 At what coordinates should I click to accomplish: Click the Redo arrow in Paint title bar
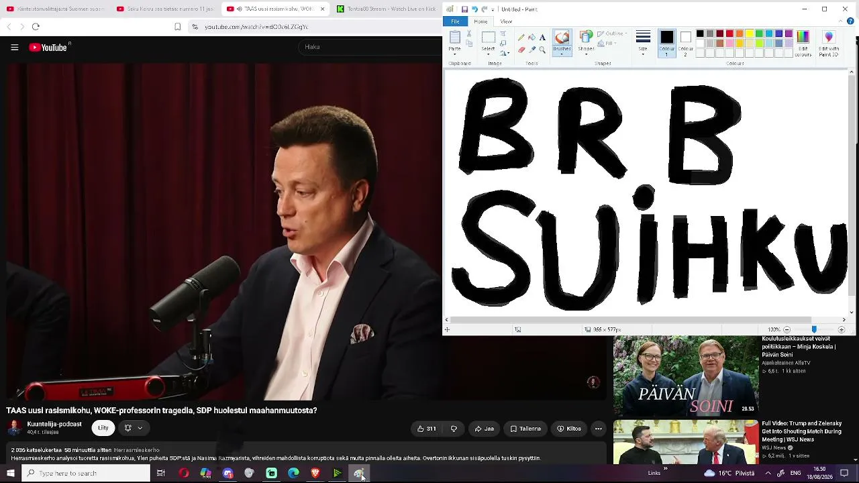click(484, 9)
